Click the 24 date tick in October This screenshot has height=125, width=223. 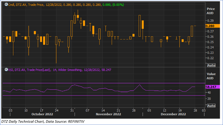tap(57, 111)
